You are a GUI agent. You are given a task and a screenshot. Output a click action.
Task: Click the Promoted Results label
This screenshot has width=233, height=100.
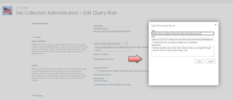(101, 68)
